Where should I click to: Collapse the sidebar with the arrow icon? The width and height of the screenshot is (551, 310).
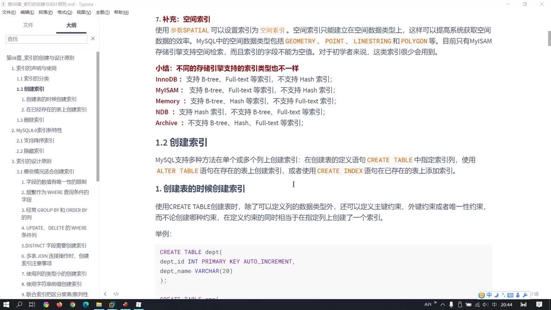[105, 294]
